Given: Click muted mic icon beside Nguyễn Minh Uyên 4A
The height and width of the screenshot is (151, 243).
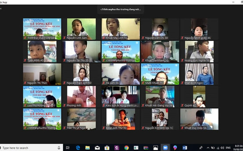Looking at the screenshot, I should (x=182, y=38).
